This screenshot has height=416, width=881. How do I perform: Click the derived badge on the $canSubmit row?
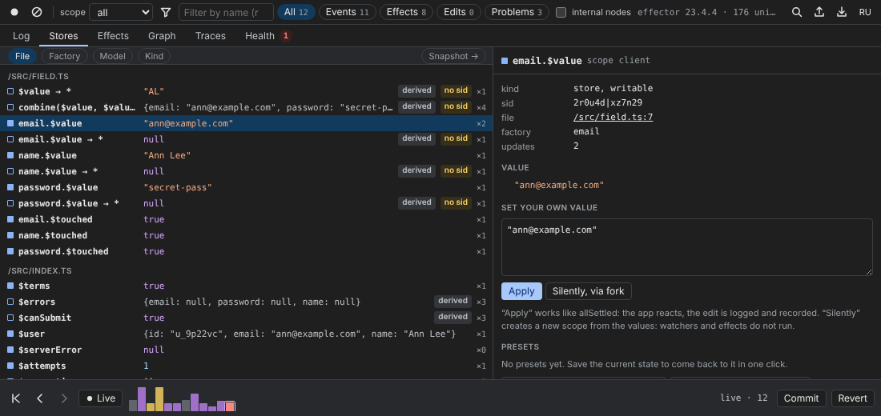click(453, 317)
